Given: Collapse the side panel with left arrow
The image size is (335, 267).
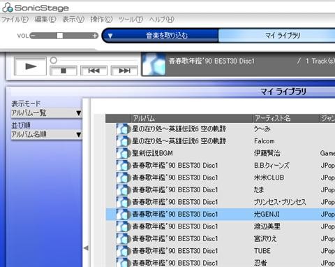Looking at the screenshot, I should coord(86,248).
